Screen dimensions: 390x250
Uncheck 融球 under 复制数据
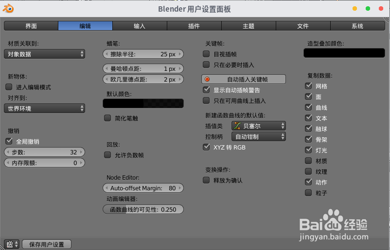(308, 129)
